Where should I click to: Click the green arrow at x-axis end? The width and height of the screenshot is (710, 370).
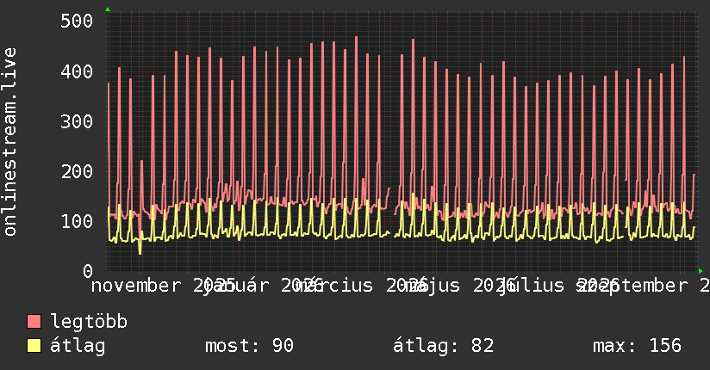point(701,271)
